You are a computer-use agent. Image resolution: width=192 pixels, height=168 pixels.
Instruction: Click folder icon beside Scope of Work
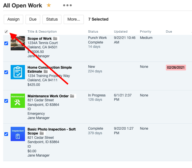(x=55, y=39)
